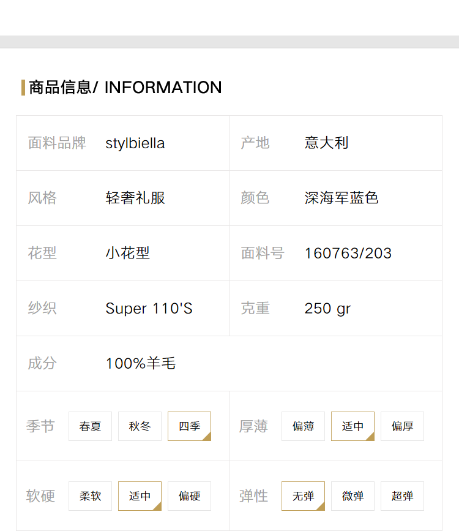Choose the 四季 season option
Viewport: 459px width, 531px height.
(x=189, y=426)
